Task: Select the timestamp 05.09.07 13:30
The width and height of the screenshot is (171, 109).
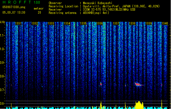Action: point(14,13)
